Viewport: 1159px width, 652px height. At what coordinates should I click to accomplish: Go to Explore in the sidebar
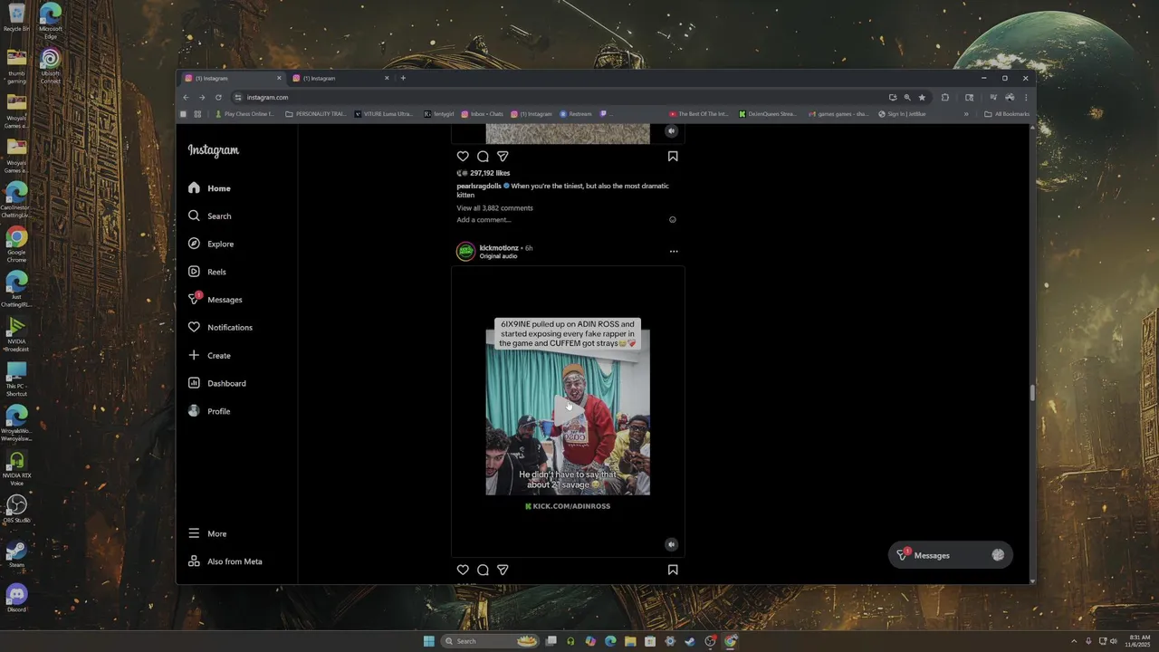tap(211, 244)
